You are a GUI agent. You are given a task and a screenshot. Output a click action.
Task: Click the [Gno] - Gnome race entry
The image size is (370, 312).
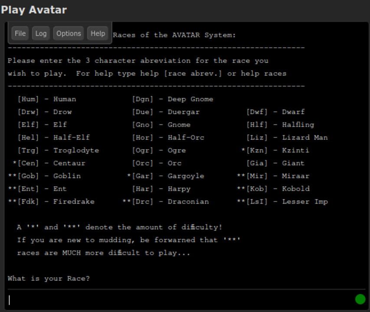pyautogui.click(x=161, y=124)
